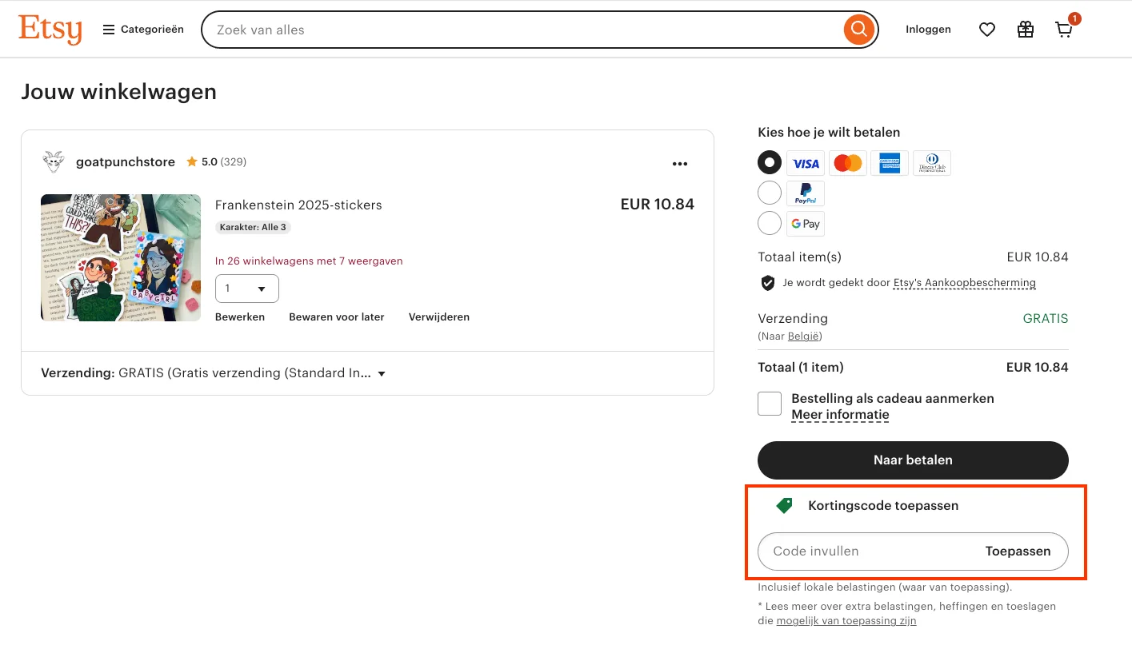Click the Aankoopbescherming shield checkmark icon
Screen dimensions: 1132x657
767,282
